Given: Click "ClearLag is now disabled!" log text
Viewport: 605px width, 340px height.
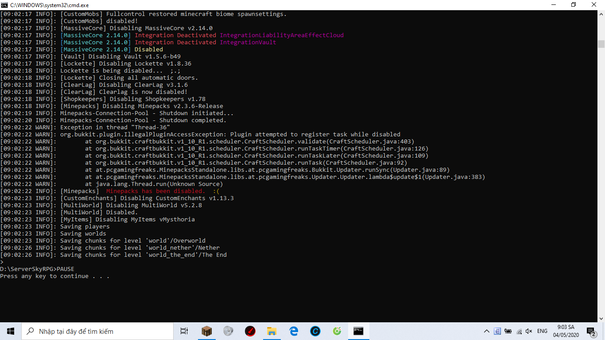Looking at the screenshot, I should point(143,92).
